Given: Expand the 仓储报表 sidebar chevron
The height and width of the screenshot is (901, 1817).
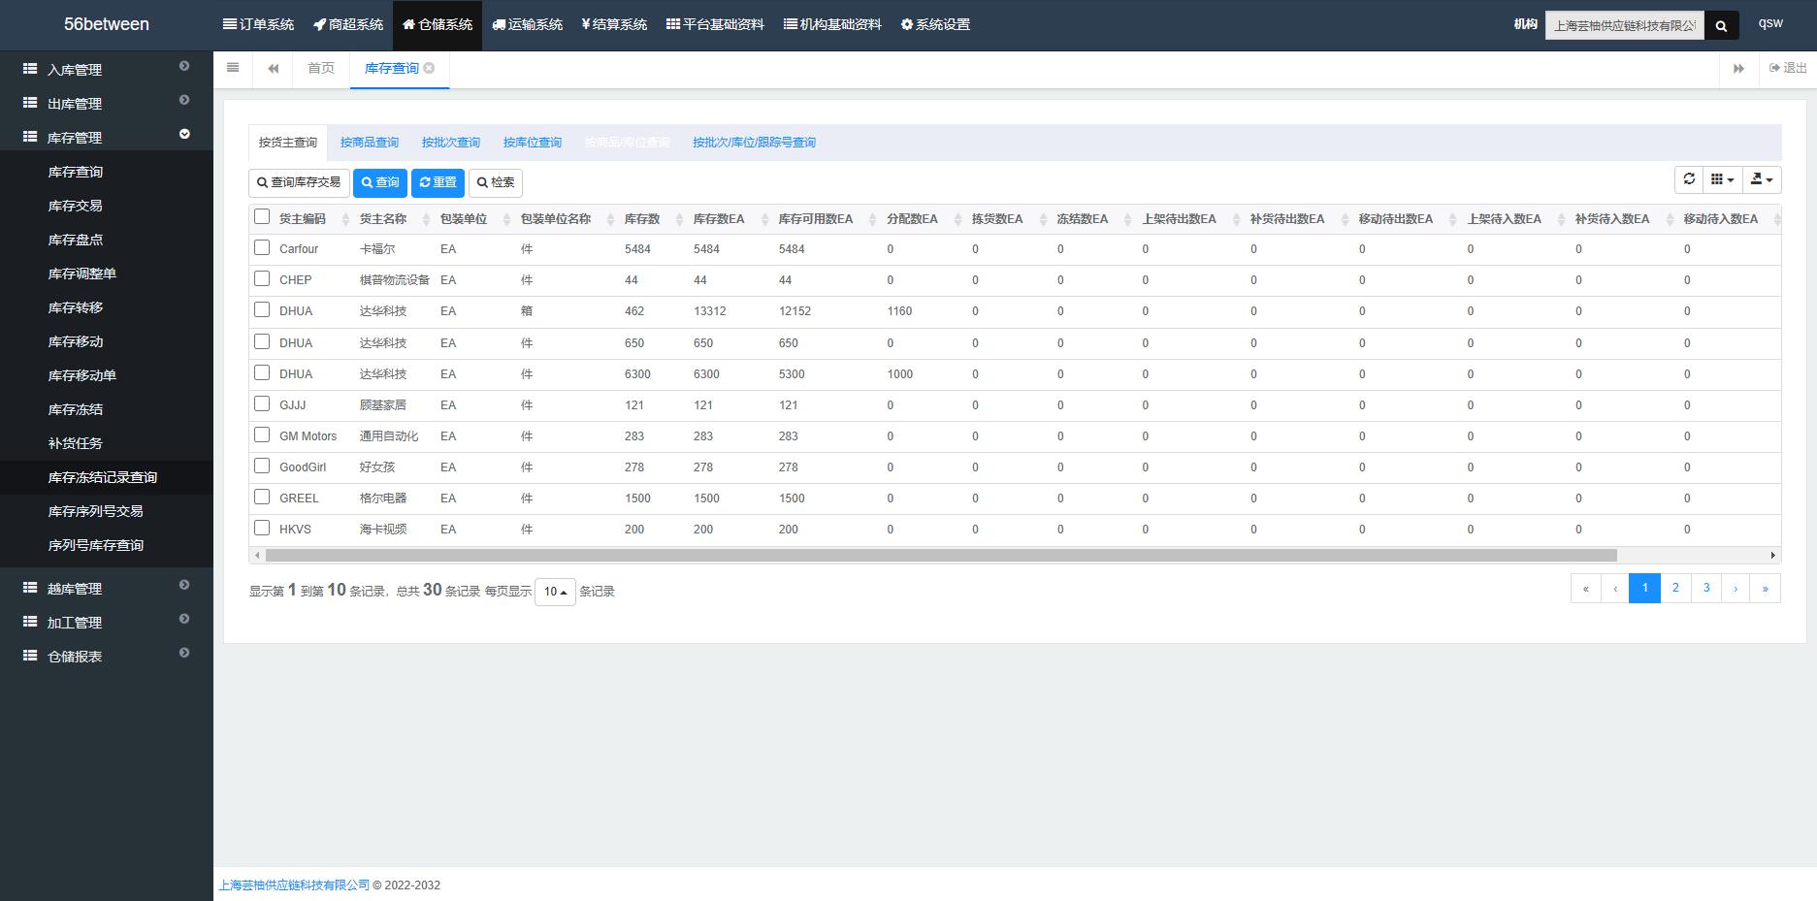Looking at the screenshot, I should [x=184, y=653].
